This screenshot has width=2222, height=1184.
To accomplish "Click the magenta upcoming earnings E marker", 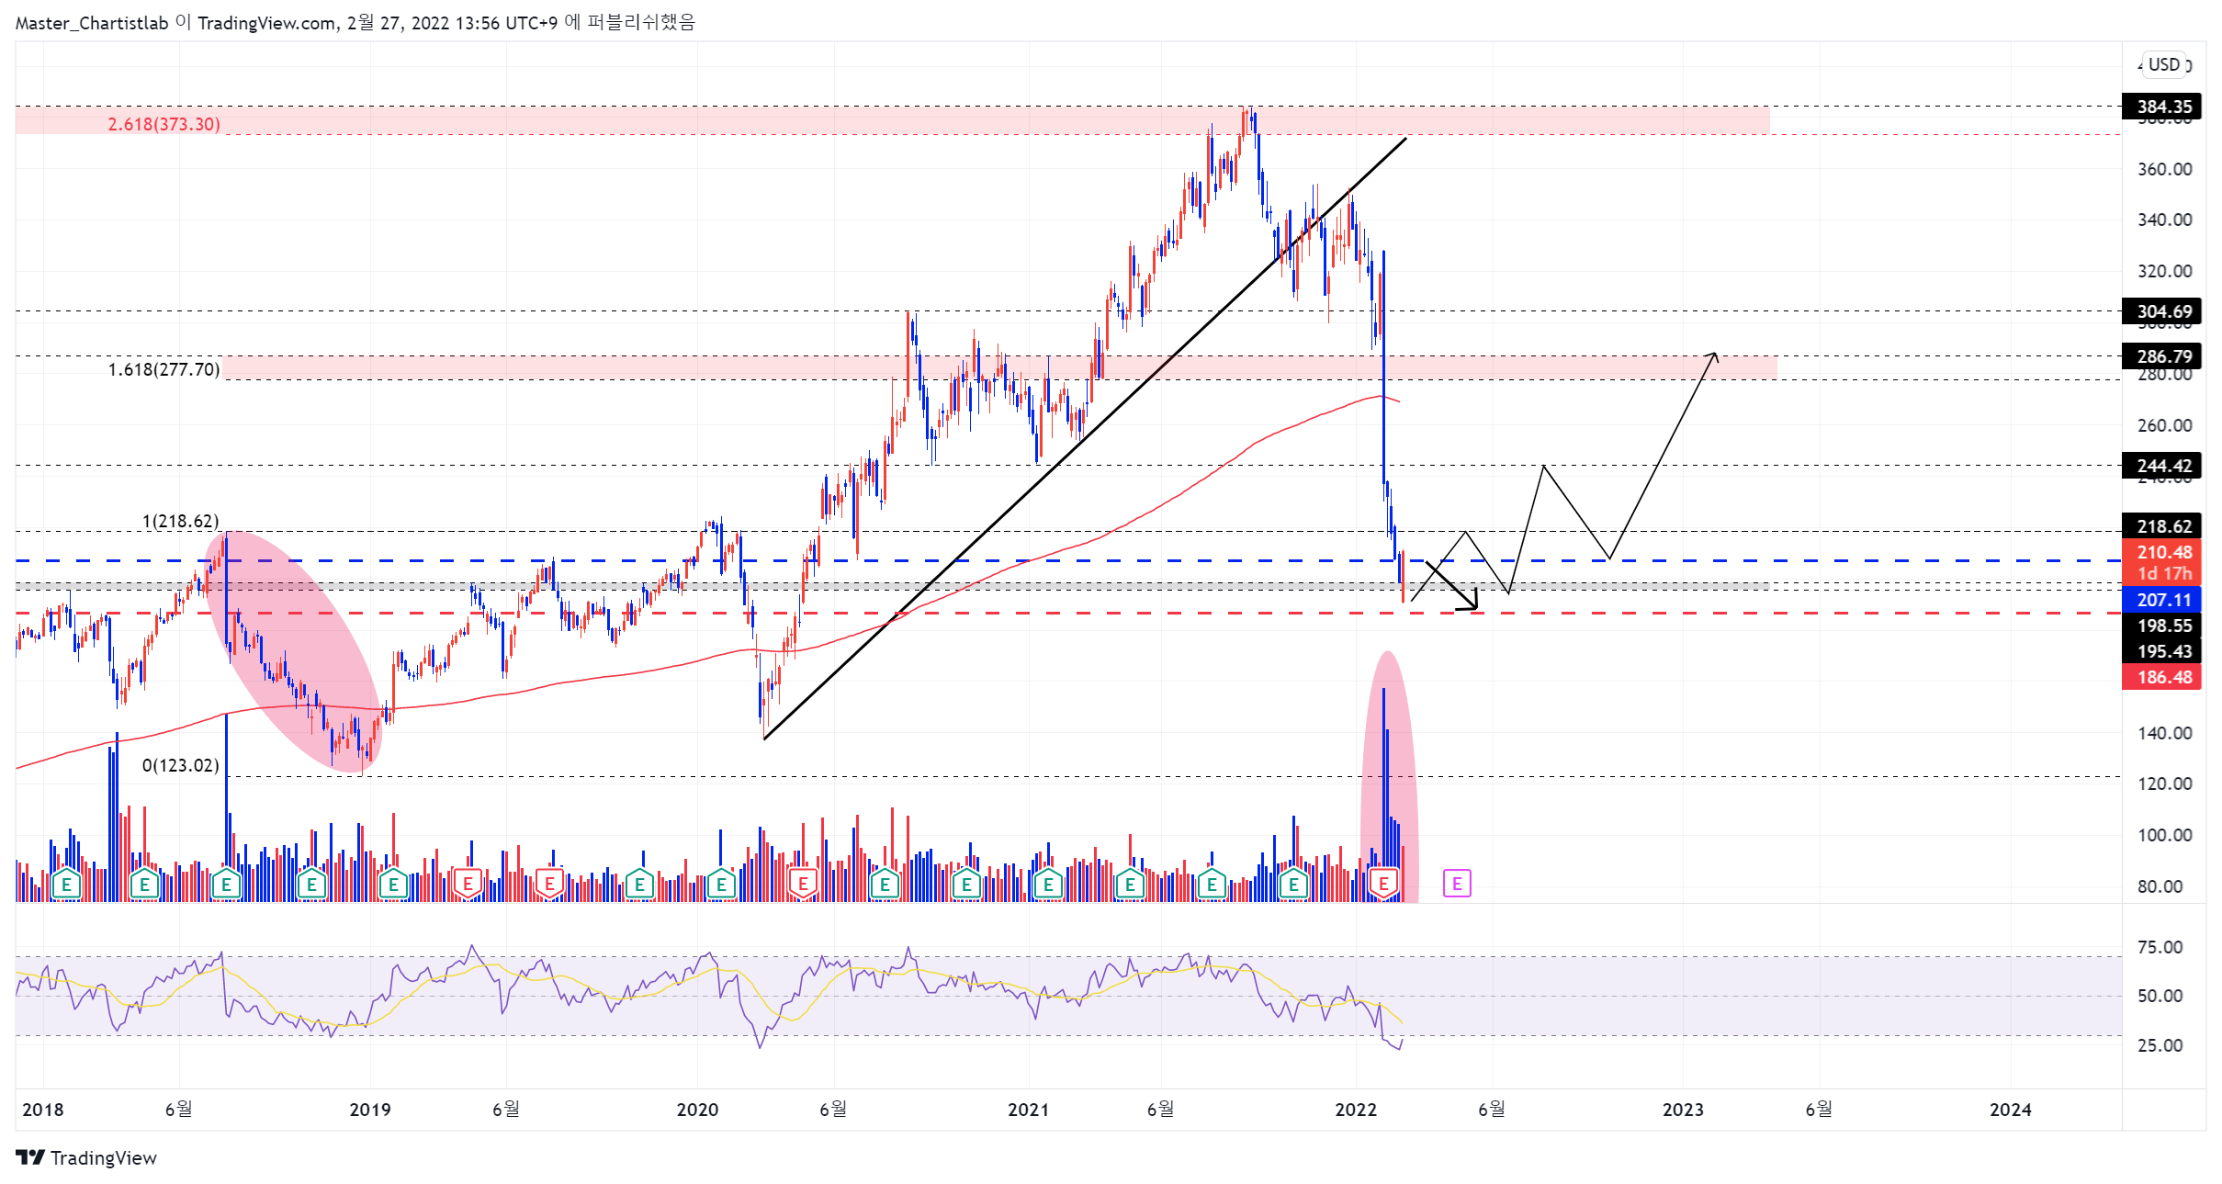I will tap(1456, 884).
